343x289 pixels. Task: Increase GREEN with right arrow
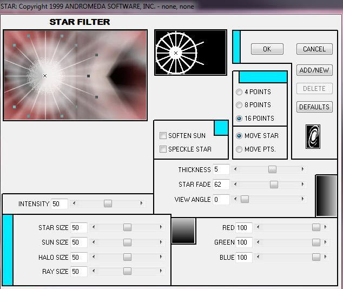[326, 242]
